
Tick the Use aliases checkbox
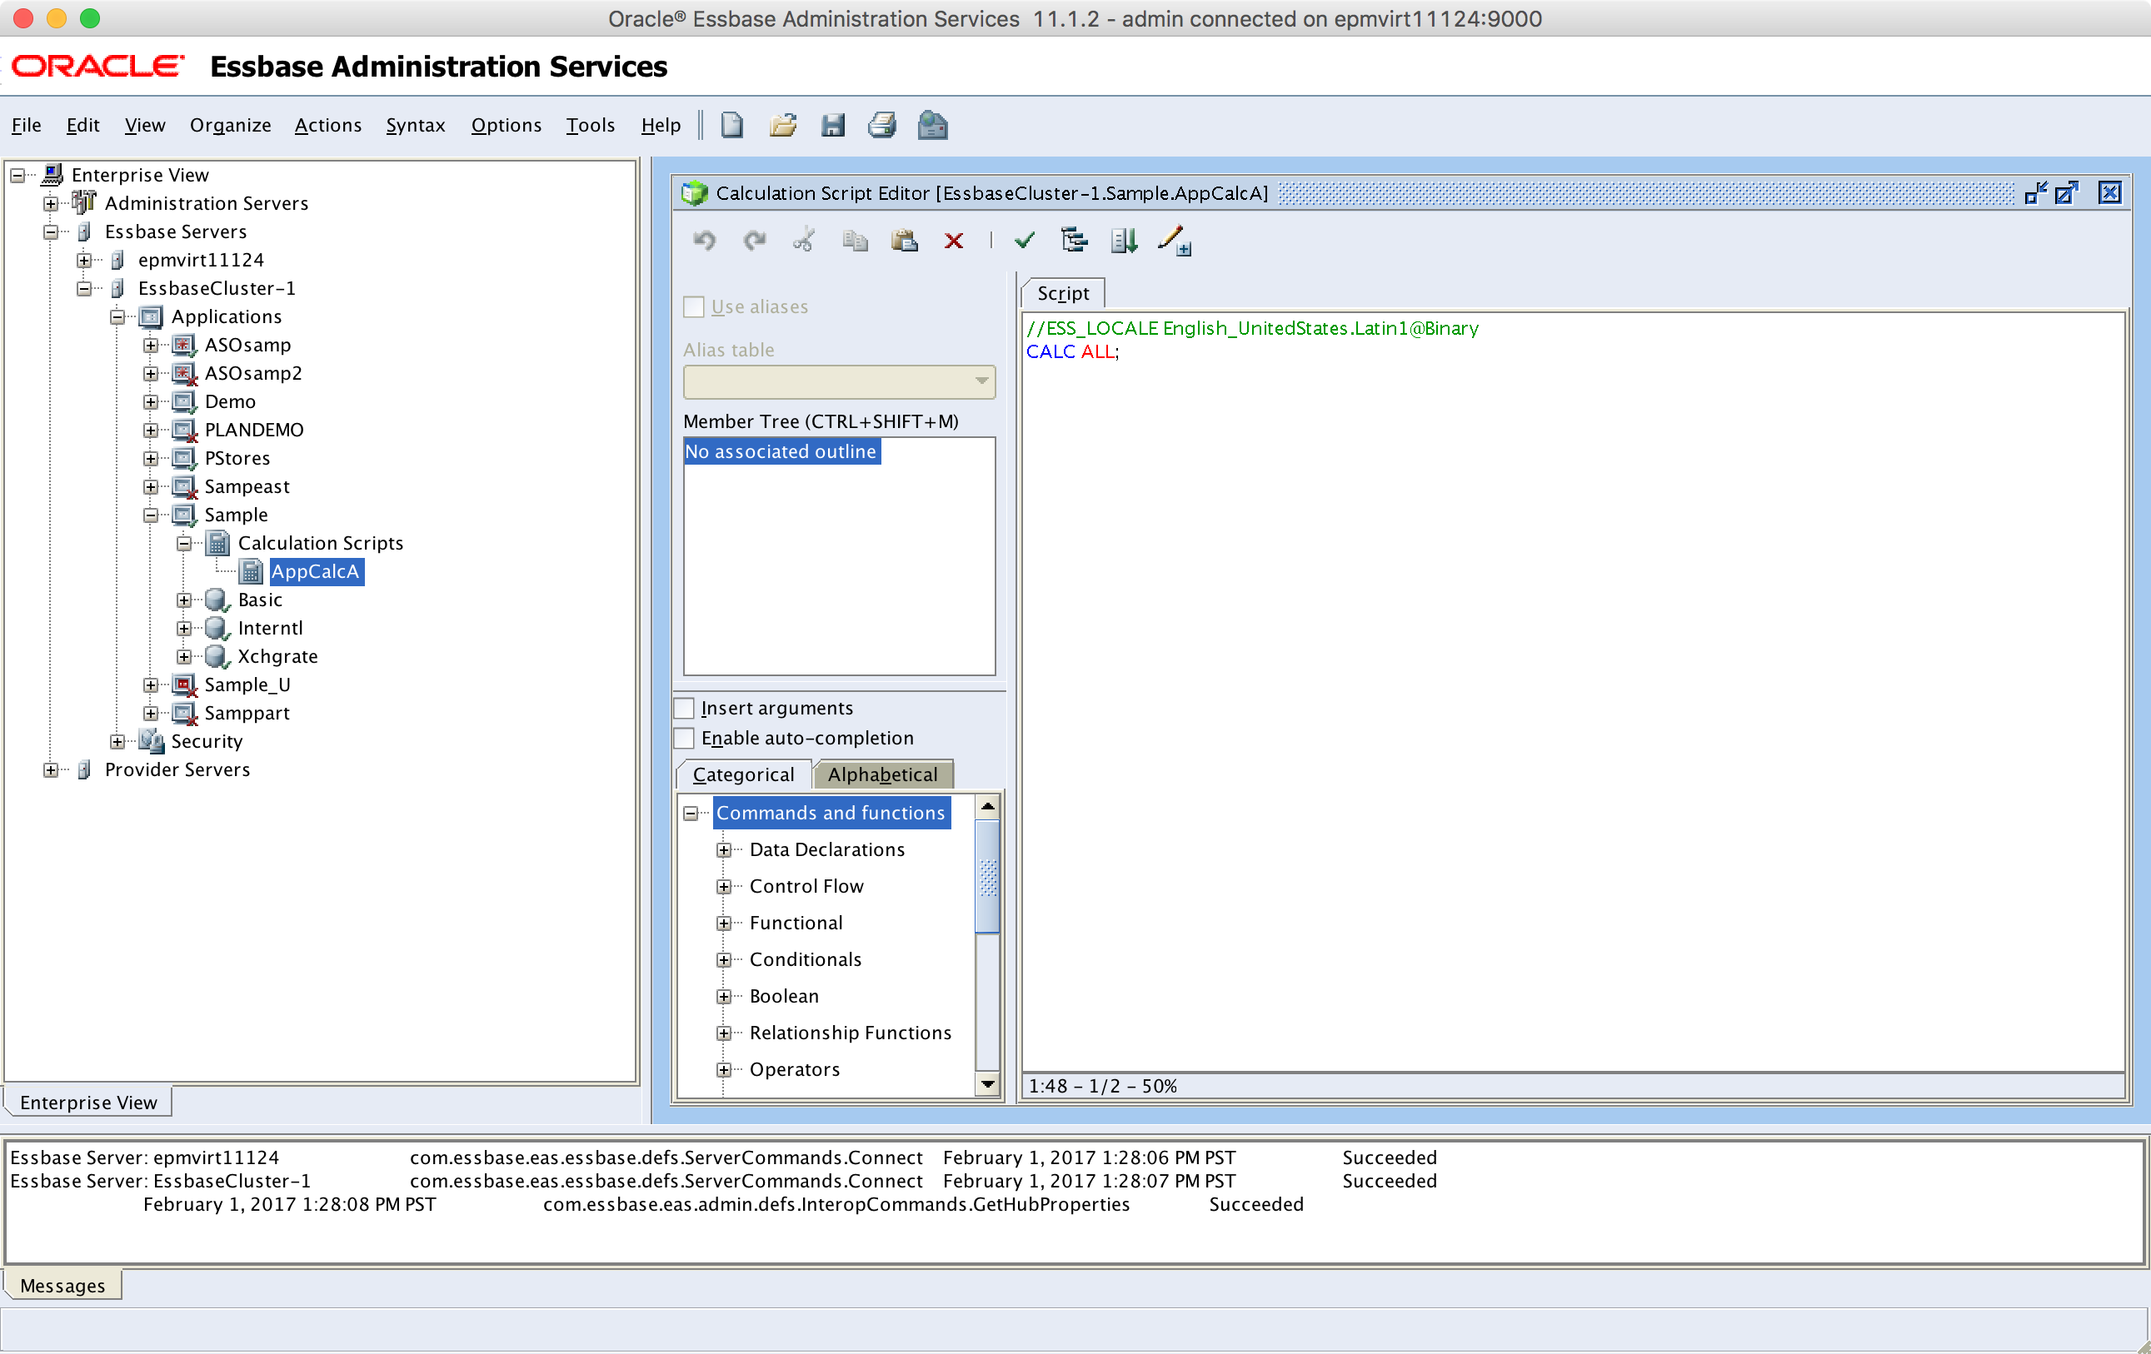694,306
